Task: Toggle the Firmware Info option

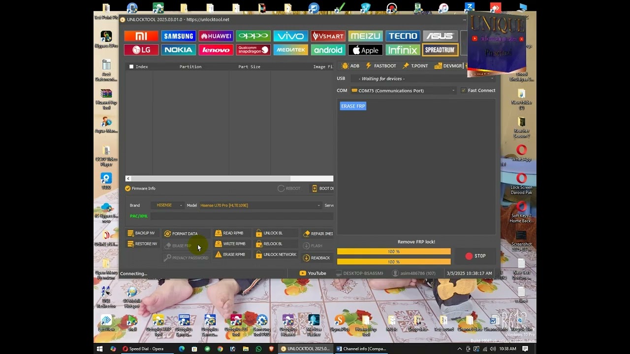Action: pyautogui.click(x=141, y=188)
